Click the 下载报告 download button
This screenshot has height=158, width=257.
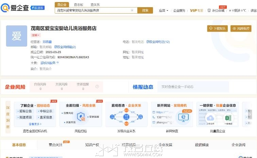[x=217, y=29]
